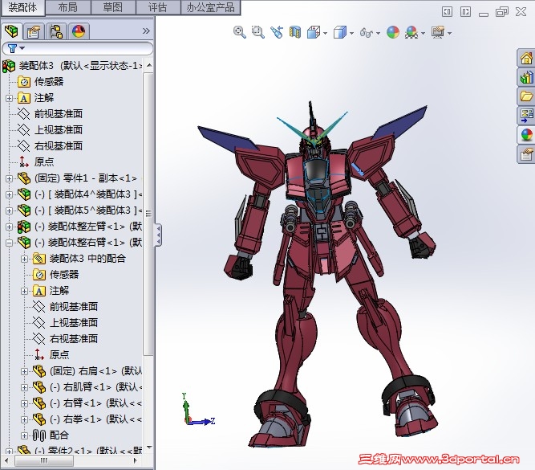
Task: Expand 装配体3 中的配合 folder
Action: (25, 259)
